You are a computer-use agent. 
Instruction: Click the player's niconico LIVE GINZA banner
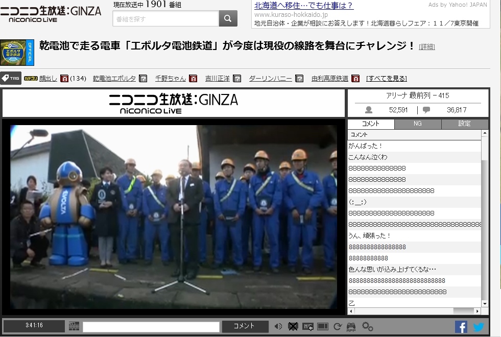(x=174, y=103)
